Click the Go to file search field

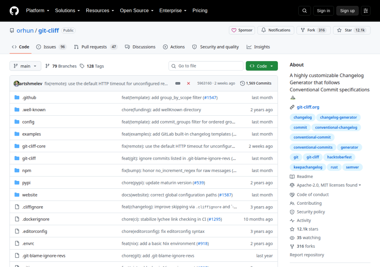206,66
